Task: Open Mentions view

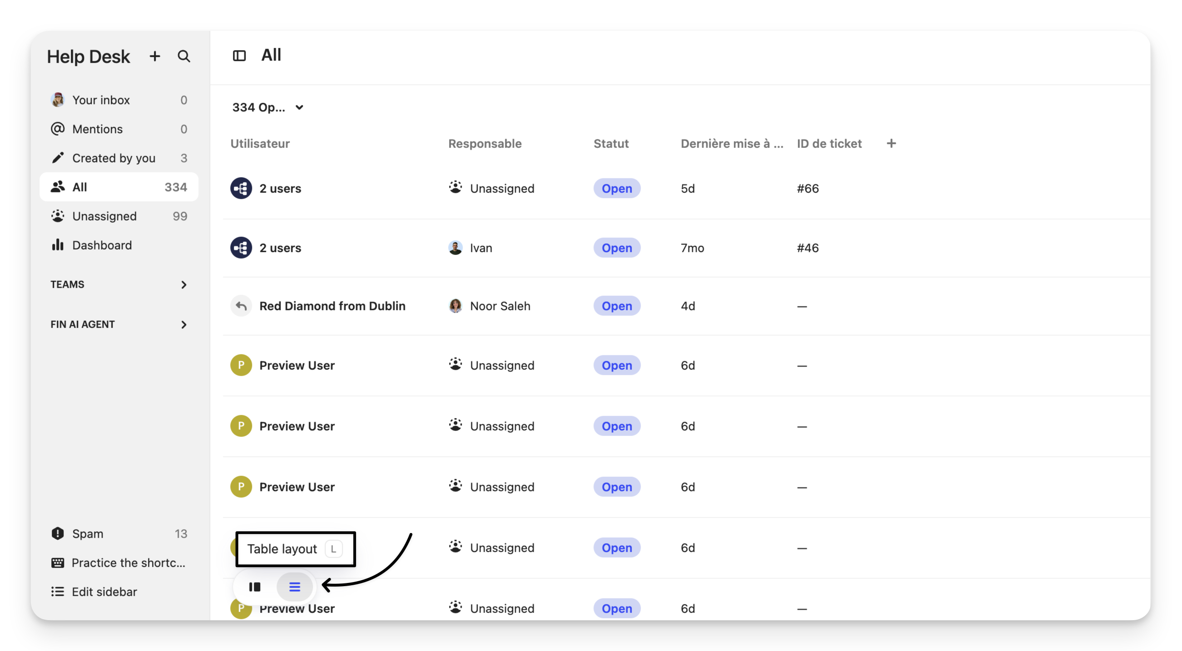Action: pyautogui.click(x=119, y=129)
